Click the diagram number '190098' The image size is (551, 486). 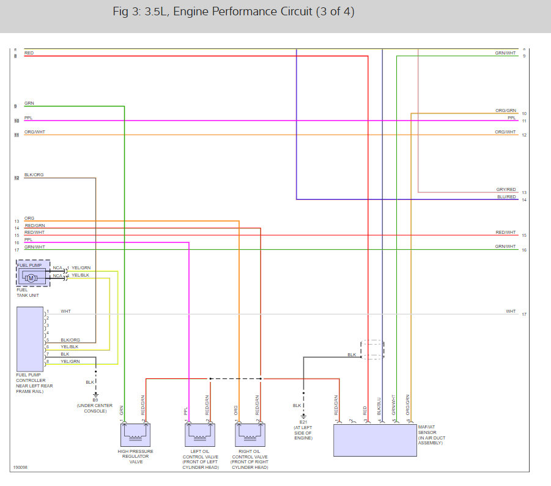pos(20,468)
